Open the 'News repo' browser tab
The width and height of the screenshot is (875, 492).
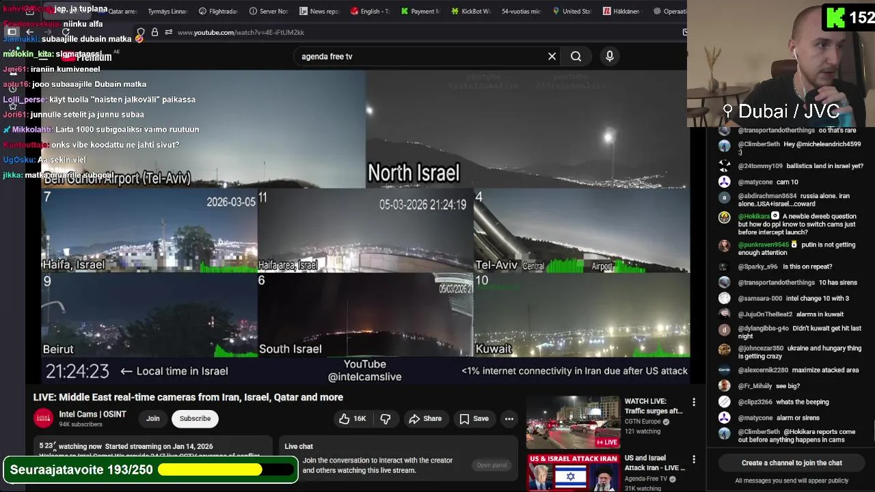pyautogui.click(x=319, y=11)
